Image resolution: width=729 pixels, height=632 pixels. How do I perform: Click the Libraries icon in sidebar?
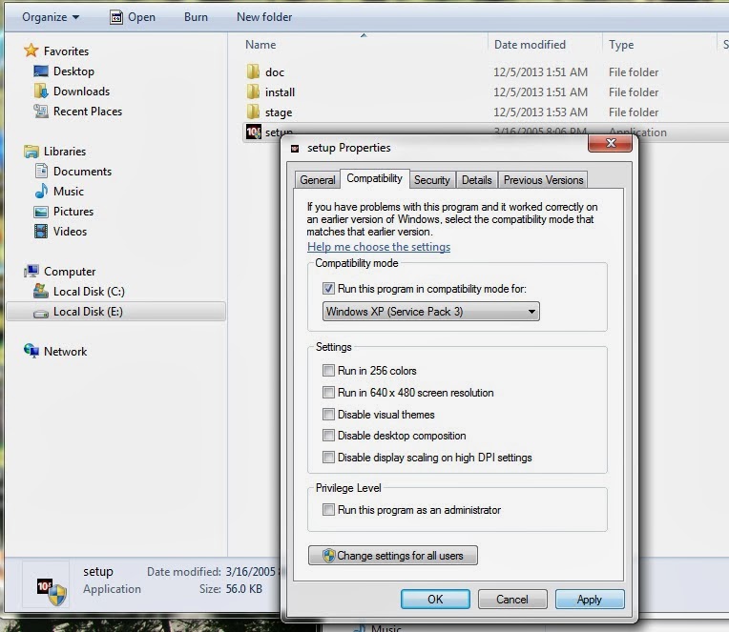pyautogui.click(x=31, y=152)
